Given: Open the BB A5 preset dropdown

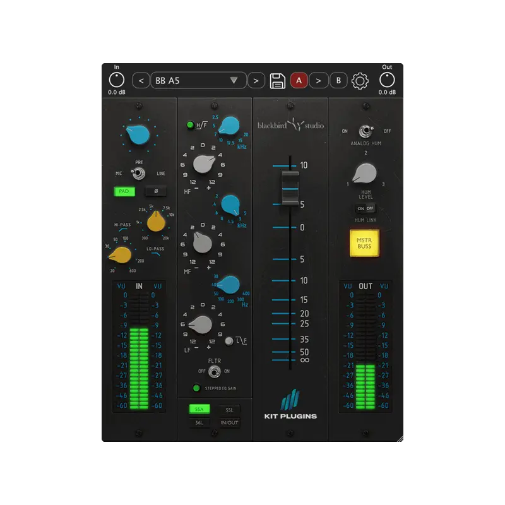Looking at the screenshot, I should (x=198, y=81).
